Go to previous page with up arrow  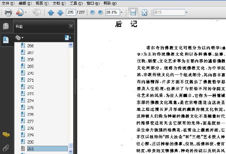point(51,12)
